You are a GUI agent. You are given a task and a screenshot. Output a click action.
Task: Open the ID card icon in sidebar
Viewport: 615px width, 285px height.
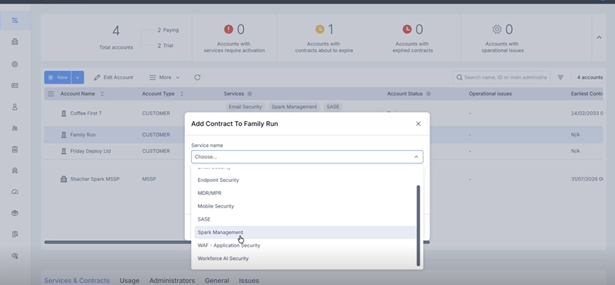[15, 85]
